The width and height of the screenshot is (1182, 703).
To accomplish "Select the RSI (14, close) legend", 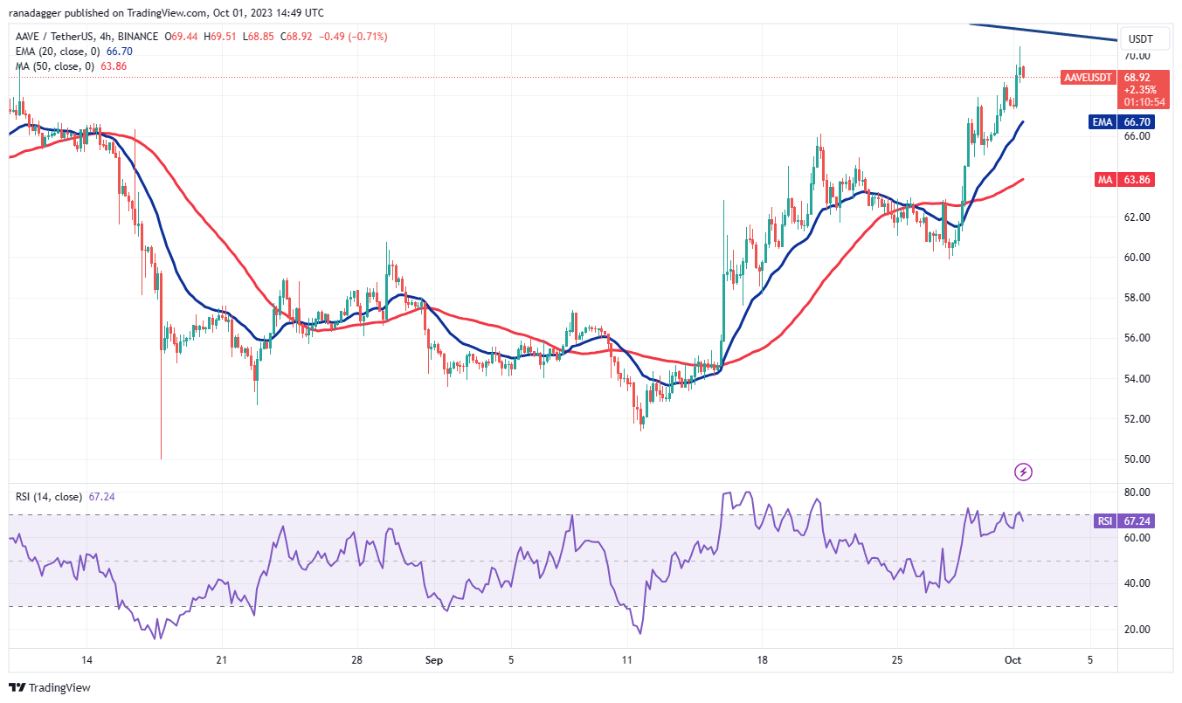I will tap(47, 497).
